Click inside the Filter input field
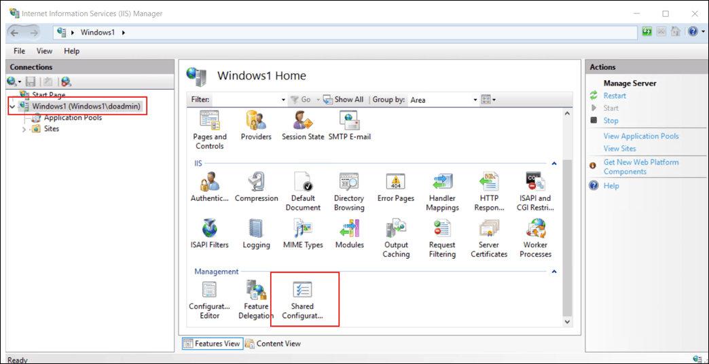709x364 pixels. pos(246,100)
